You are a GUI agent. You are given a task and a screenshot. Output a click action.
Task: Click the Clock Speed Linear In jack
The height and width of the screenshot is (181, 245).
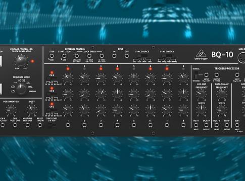[77, 56]
